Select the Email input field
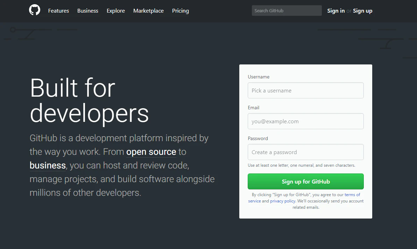The width and height of the screenshot is (417, 249). 305,121
